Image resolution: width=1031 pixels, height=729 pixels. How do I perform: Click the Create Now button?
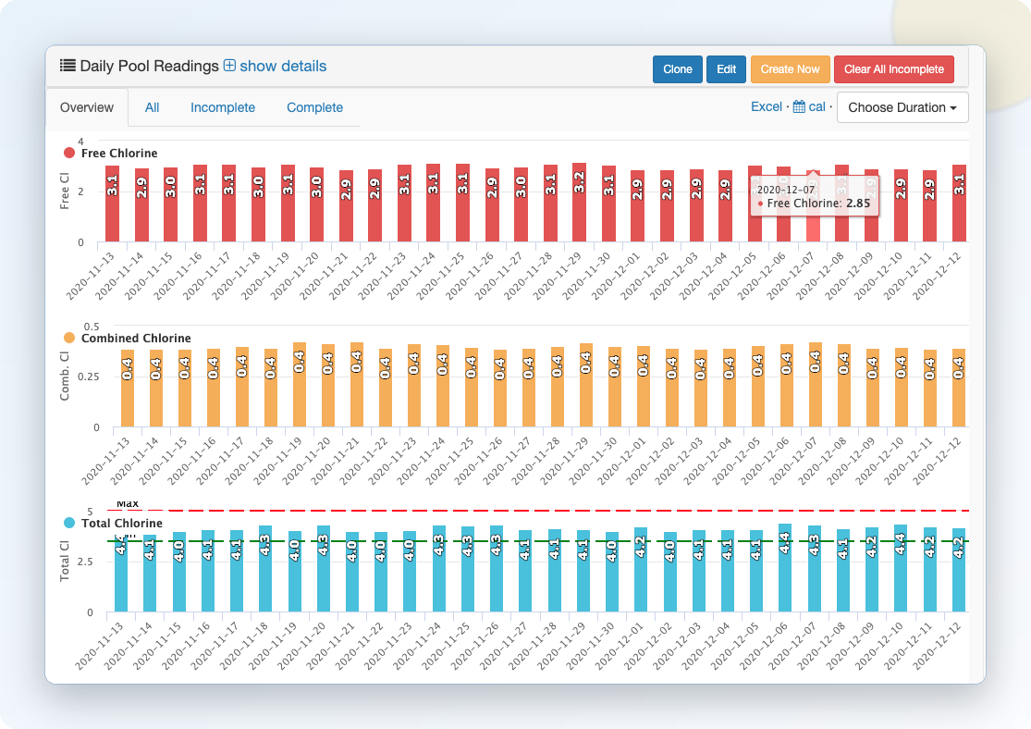pyautogui.click(x=790, y=69)
